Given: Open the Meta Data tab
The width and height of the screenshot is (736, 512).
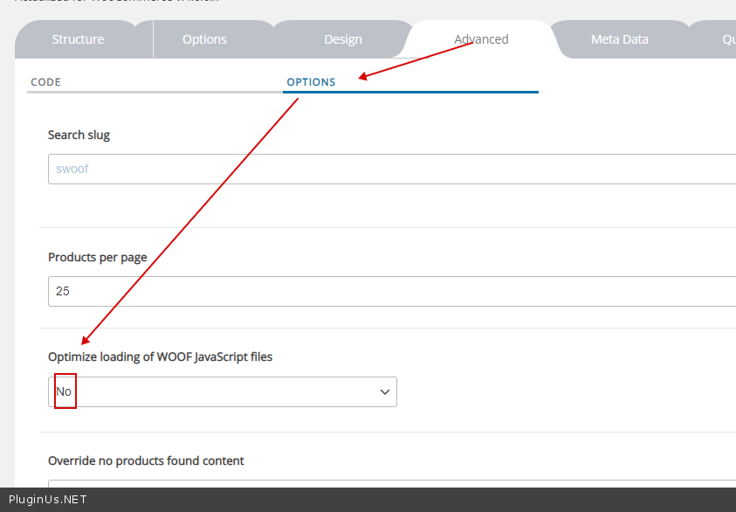Looking at the screenshot, I should [619, 39].
